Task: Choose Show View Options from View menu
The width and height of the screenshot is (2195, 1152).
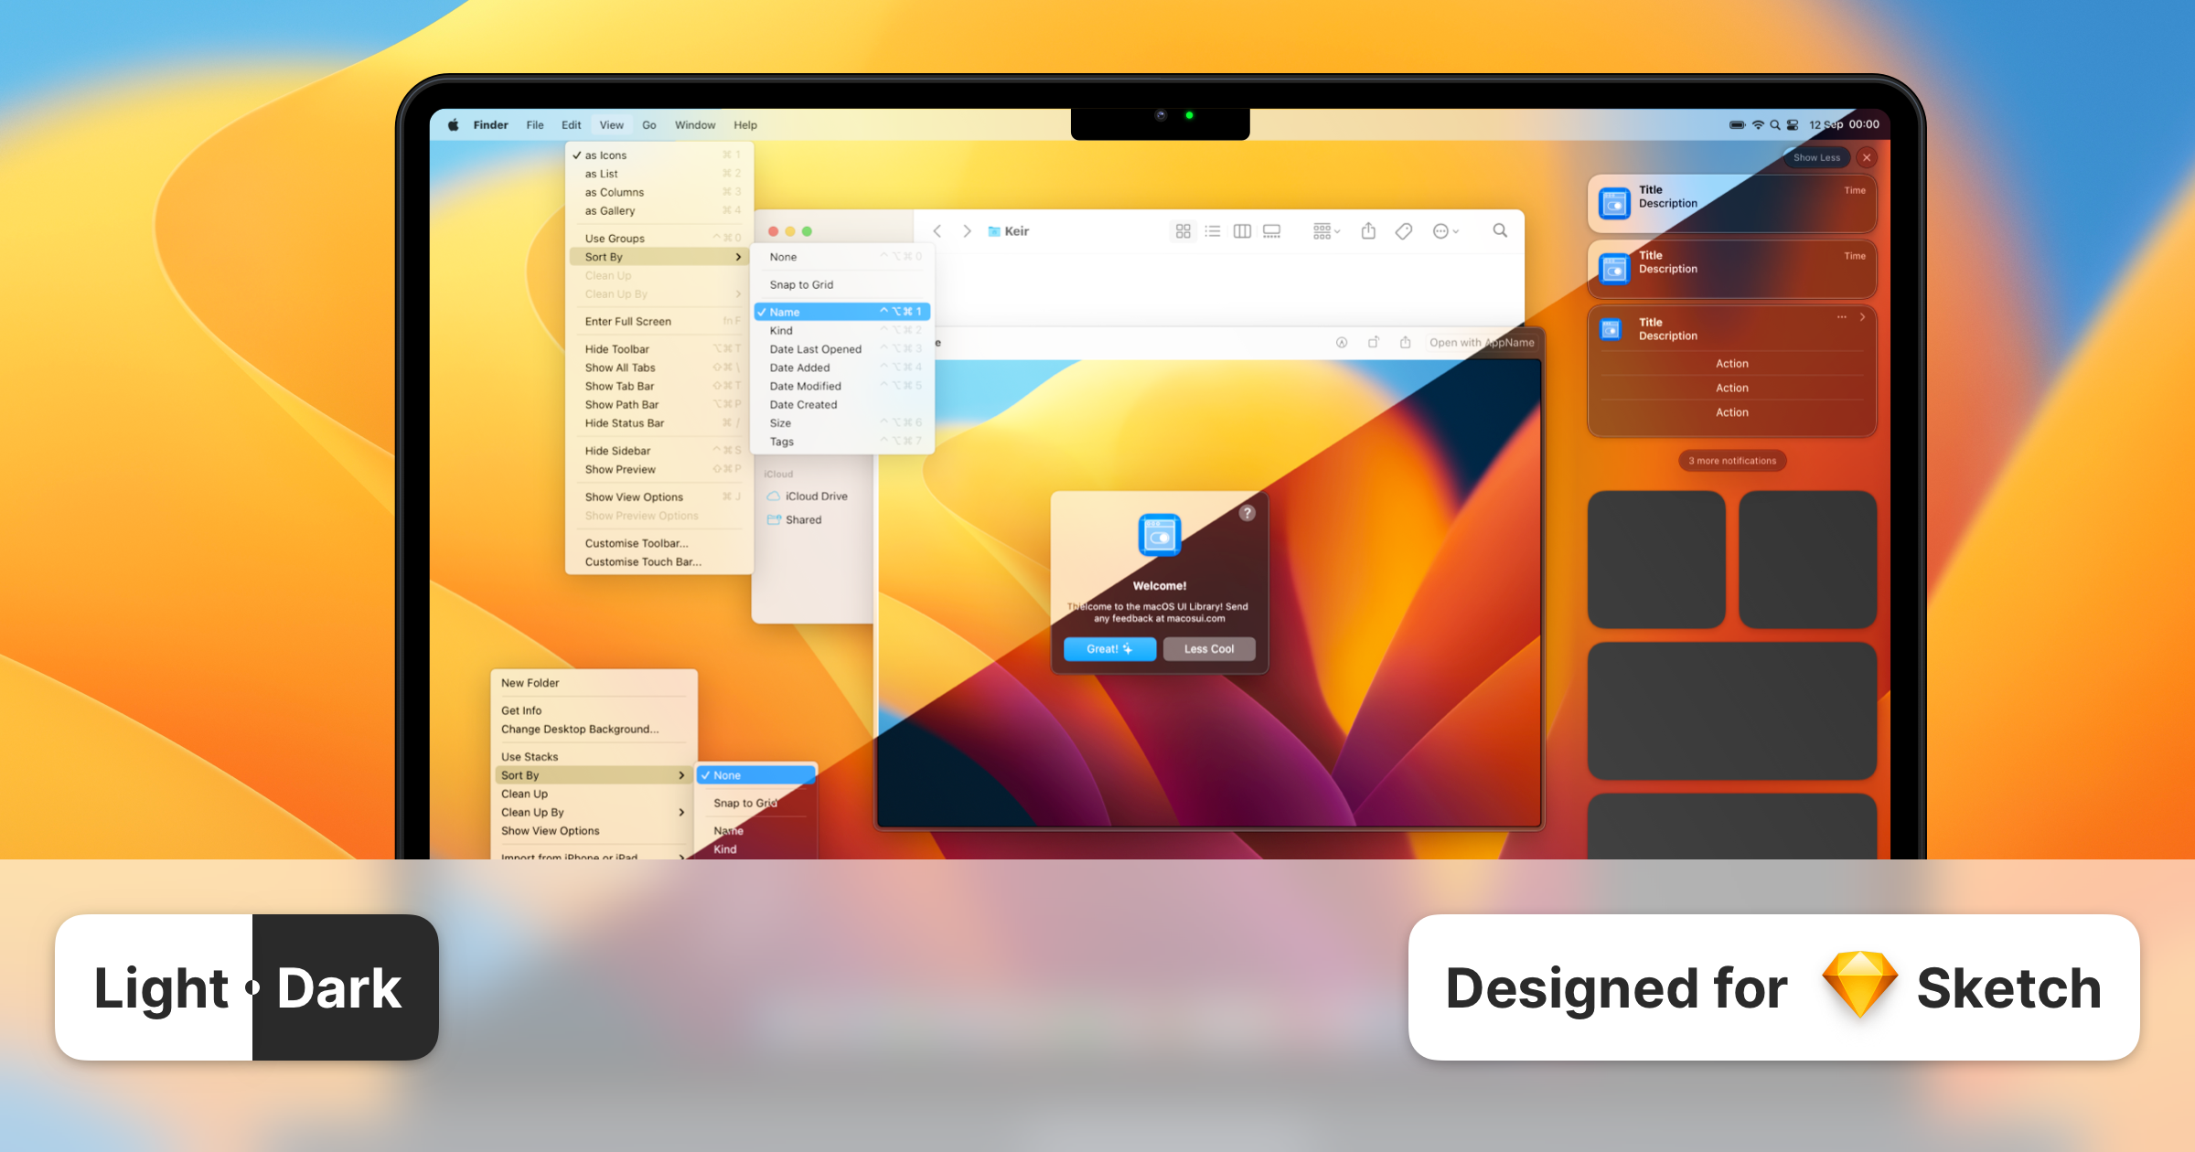Action: (x=634, y=497)
